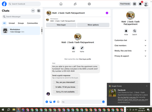Click the Add people icon in chat
This screenshot has width=152, height=112.
pos(74,48)
